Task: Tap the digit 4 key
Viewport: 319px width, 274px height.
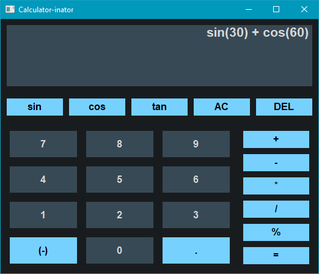Action: [x=43, y=179]
